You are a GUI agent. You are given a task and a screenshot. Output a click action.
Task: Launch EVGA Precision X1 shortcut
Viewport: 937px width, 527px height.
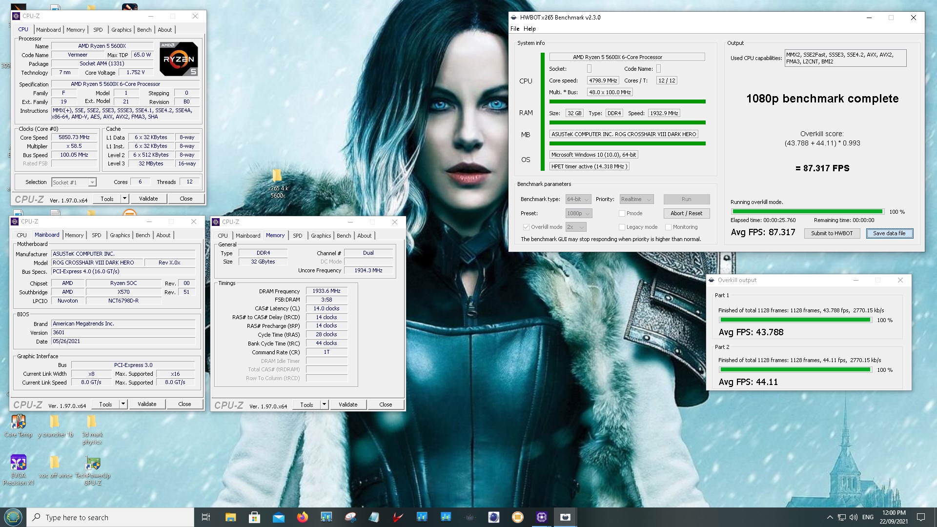click(19, 469)
